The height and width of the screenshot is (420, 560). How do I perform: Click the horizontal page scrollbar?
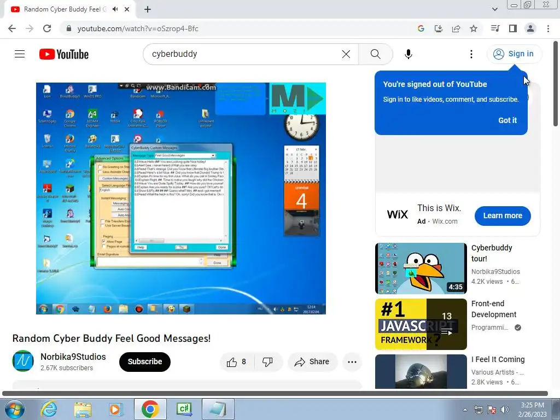tap(275, 394)
